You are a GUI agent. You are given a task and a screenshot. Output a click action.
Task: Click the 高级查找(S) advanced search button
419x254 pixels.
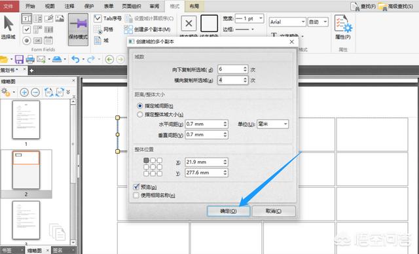tap(395, 6)
